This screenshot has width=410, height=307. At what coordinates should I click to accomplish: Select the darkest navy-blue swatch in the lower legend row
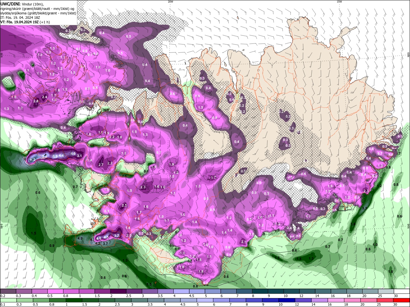click(286, 300)
